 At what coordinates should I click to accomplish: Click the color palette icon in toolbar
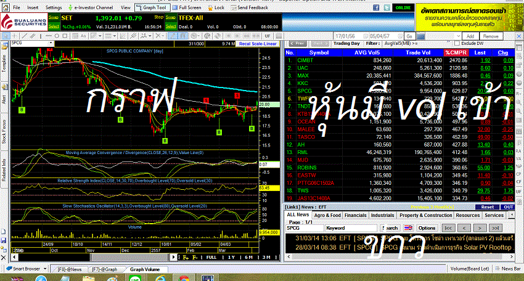point(207,36)
